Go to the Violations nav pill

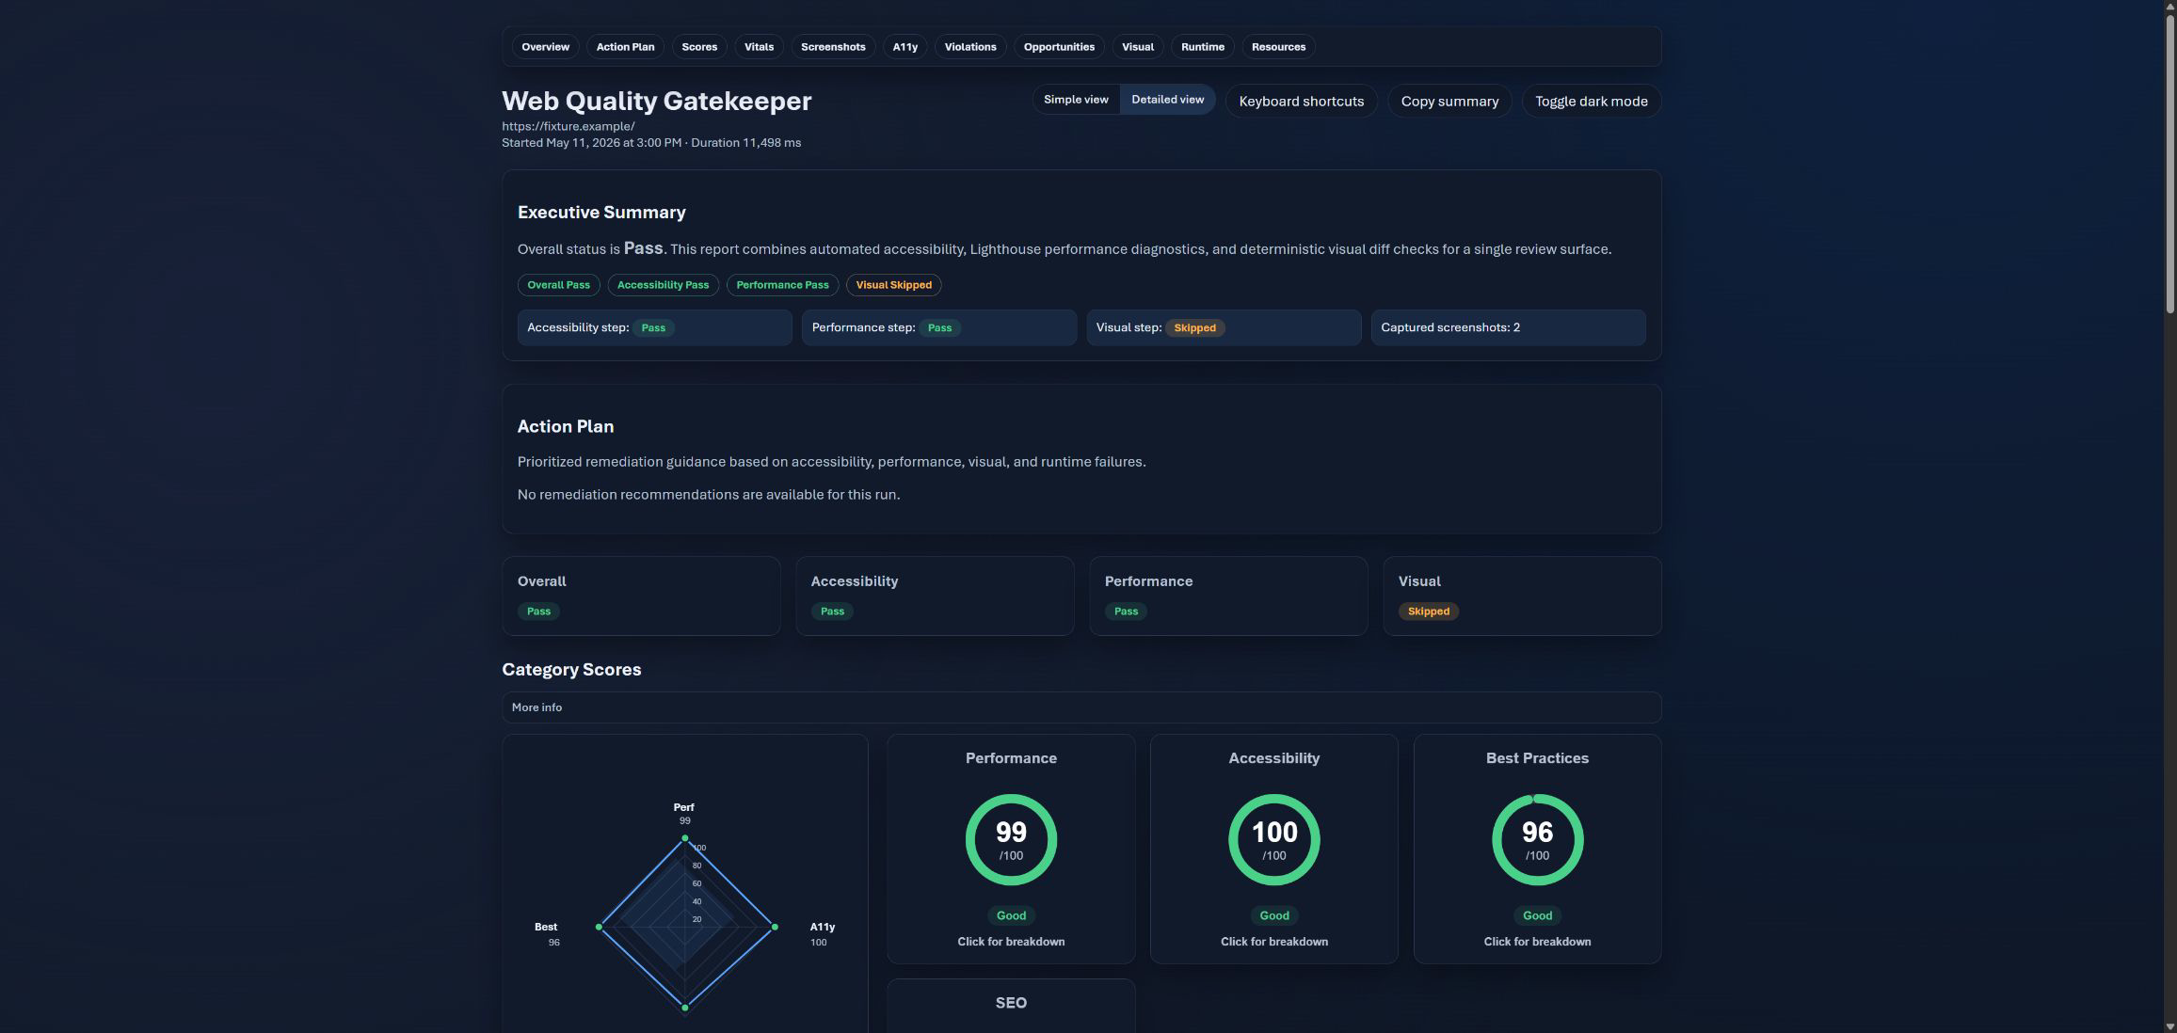[970, 47]
